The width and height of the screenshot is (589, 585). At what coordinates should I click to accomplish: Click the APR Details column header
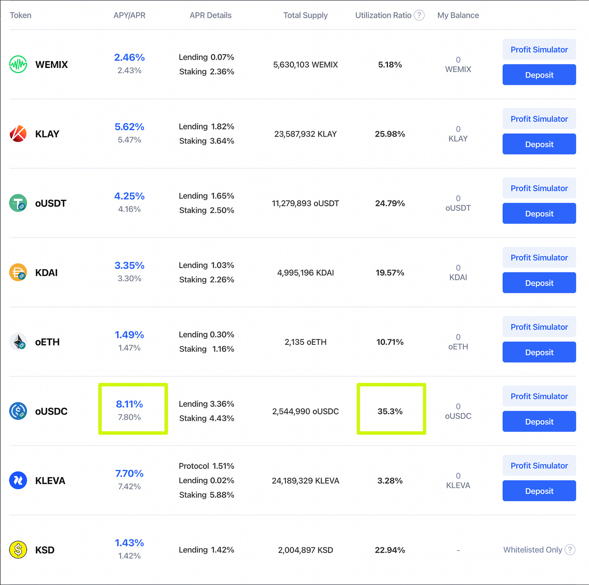(211, 15)
